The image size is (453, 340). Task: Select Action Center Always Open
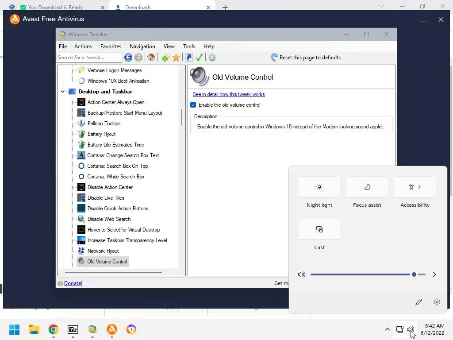116,102
